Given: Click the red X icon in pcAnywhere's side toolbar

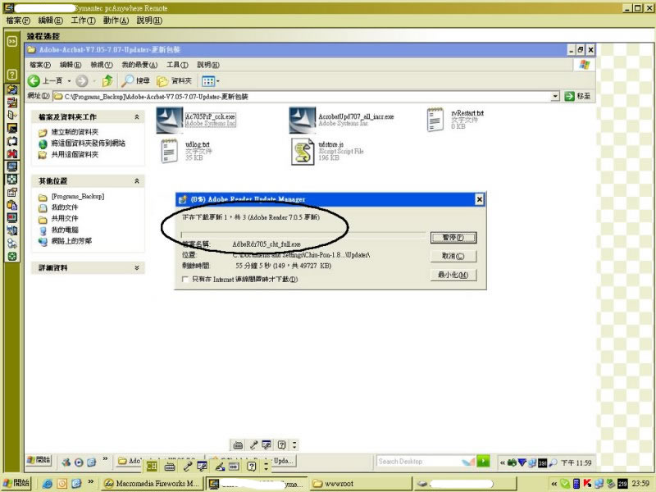Looking at the screenshot, I should click(11, 153).
